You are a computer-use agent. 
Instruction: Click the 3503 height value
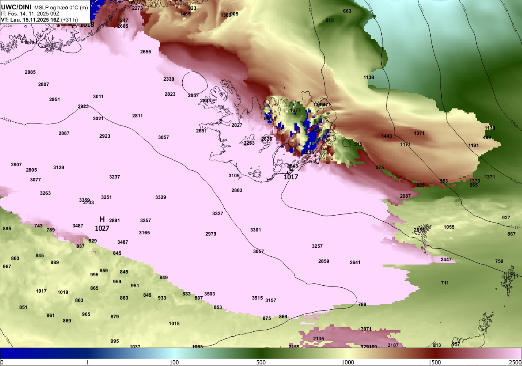tap(210, 294)
